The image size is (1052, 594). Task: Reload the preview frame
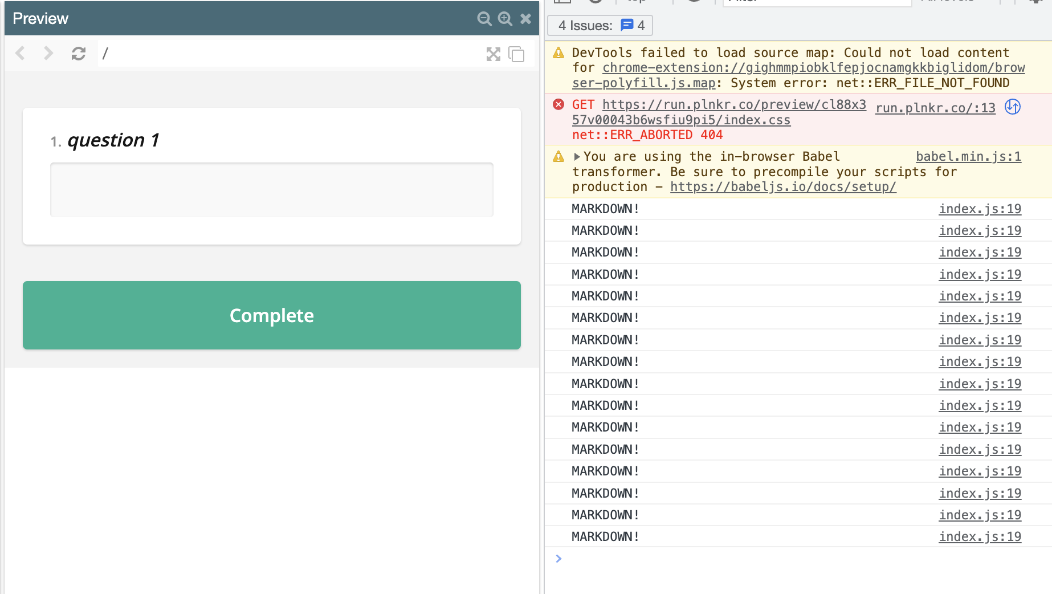point(78,53)
